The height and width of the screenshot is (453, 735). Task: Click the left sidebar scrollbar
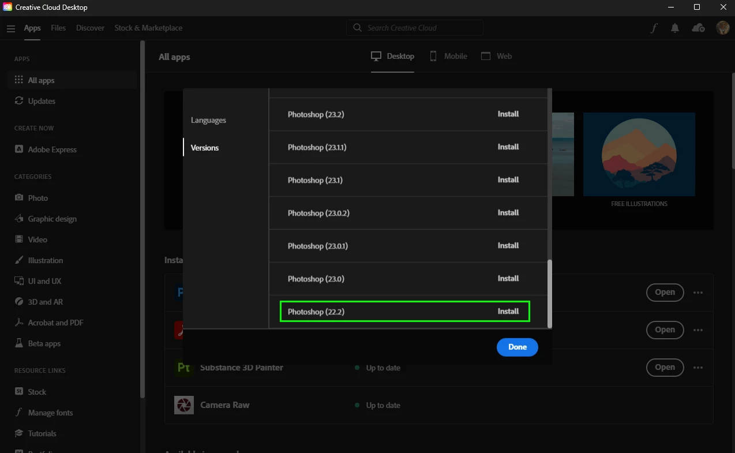(142, 219)
